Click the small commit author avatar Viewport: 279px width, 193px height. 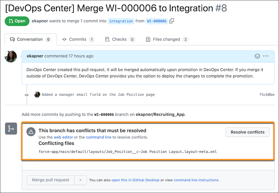point(37,94)
